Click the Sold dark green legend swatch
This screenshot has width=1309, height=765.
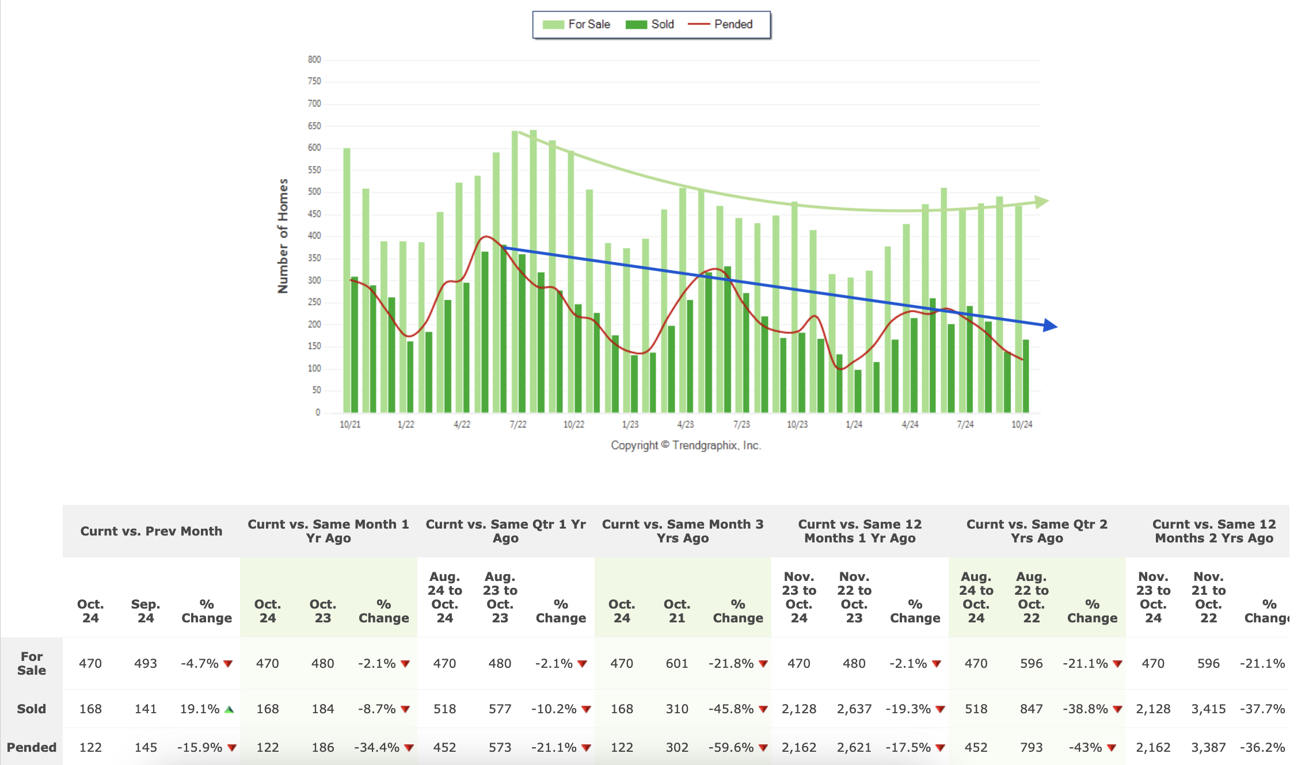pyautogui.click(x=636, y=25)
